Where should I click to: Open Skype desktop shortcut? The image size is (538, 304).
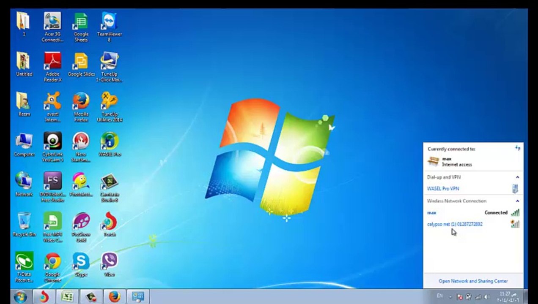coord(81,265)
